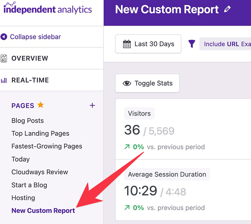The width and height of the screenshot is (251, 224).
Task: Click the Overview chart icon in sidebar
Action: (4, 58)
